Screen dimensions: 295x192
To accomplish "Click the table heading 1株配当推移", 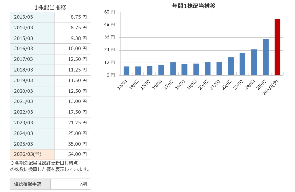I will [x=50, y=8].
